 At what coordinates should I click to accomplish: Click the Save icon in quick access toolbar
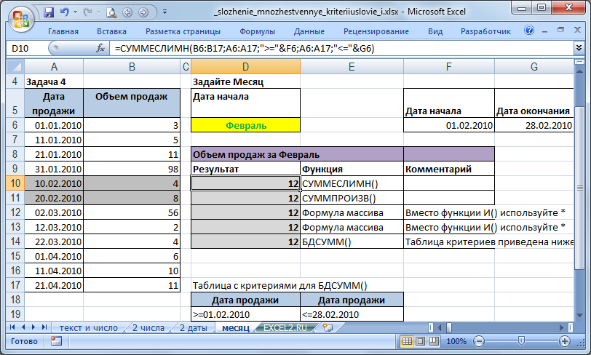[49, 12]
